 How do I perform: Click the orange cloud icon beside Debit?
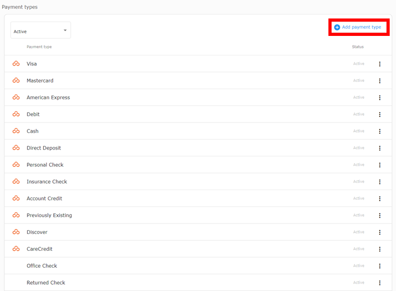coord(16,114)
